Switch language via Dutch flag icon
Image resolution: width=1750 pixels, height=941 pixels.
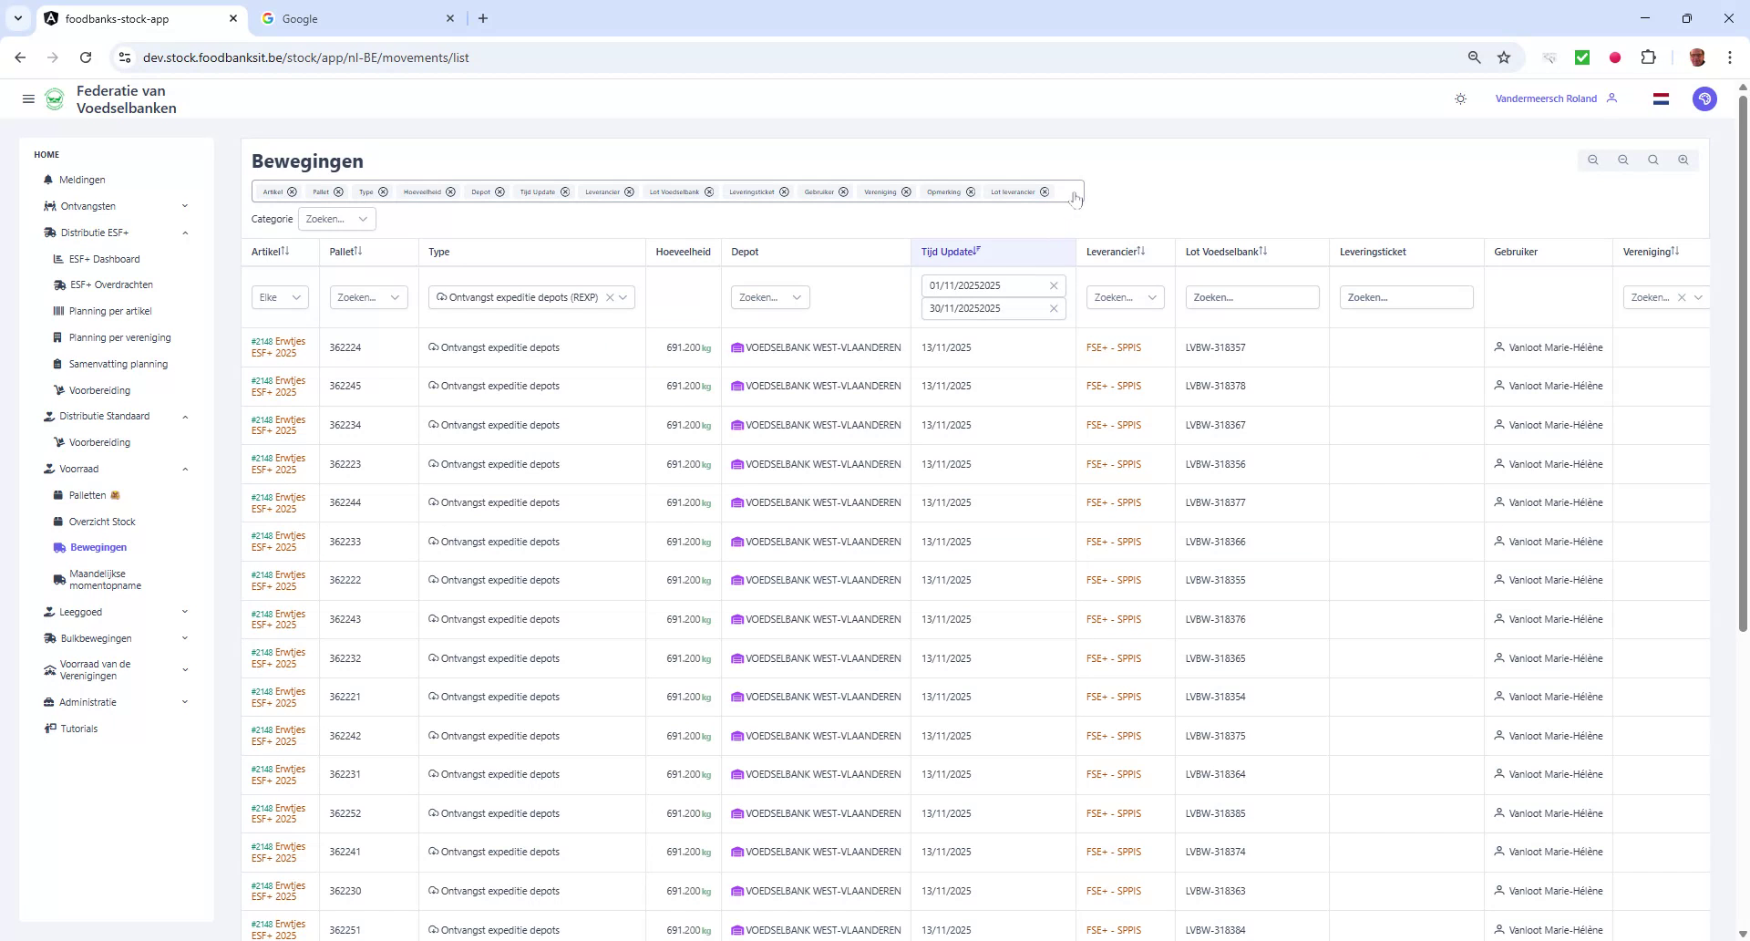click(x=1662, y=98)
